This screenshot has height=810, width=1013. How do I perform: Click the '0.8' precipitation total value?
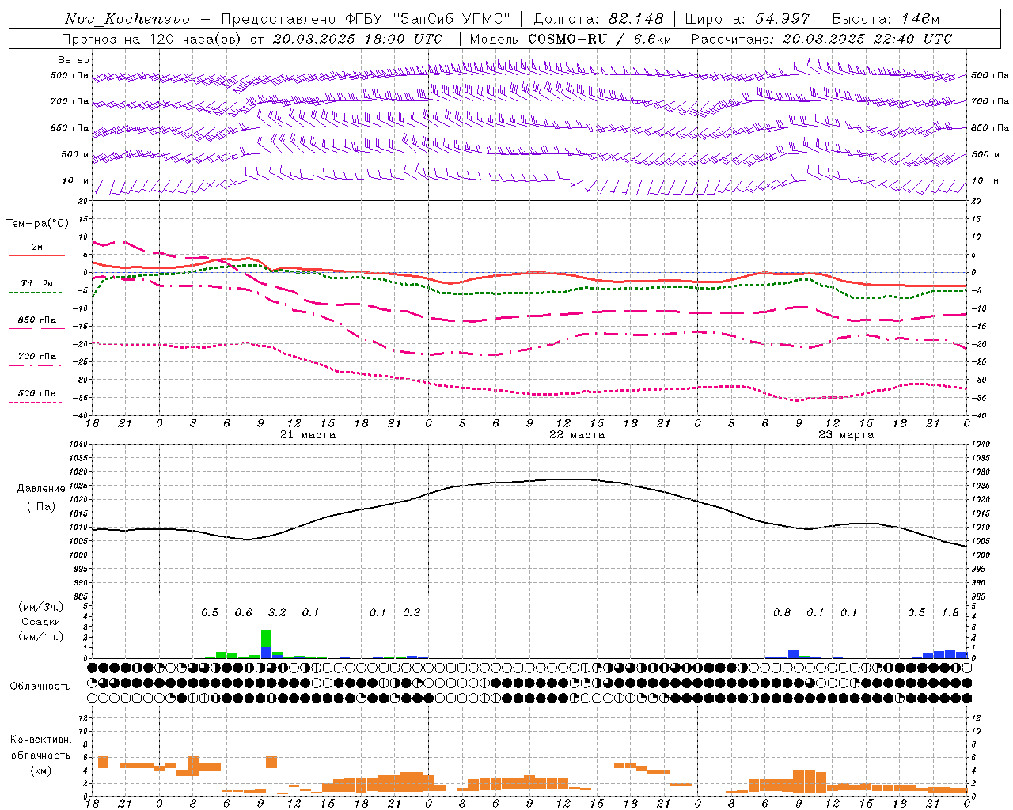[x=782, y=613]
